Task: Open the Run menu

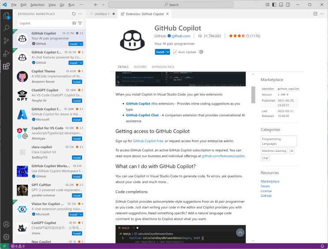Action: point(72,4)
